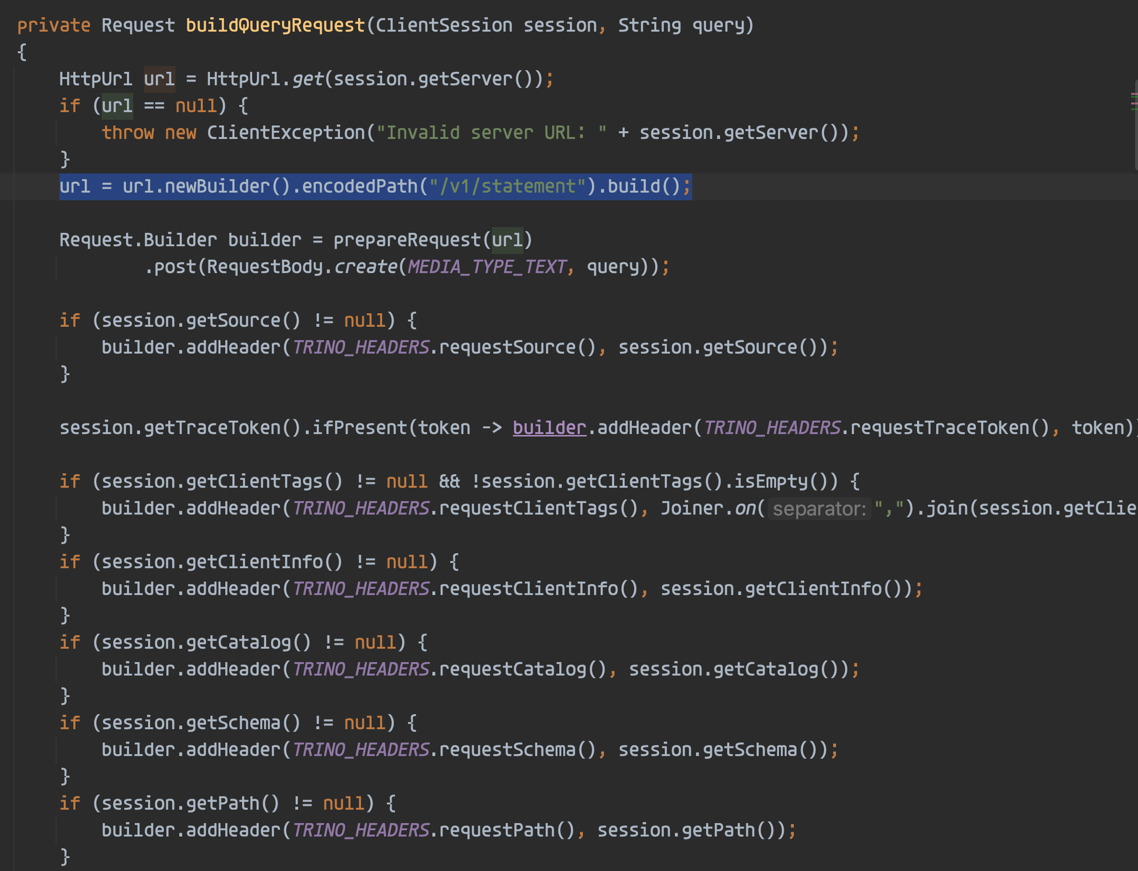Click the requestClientInfo() call
1138x871 pixels.
click(539, 589)
